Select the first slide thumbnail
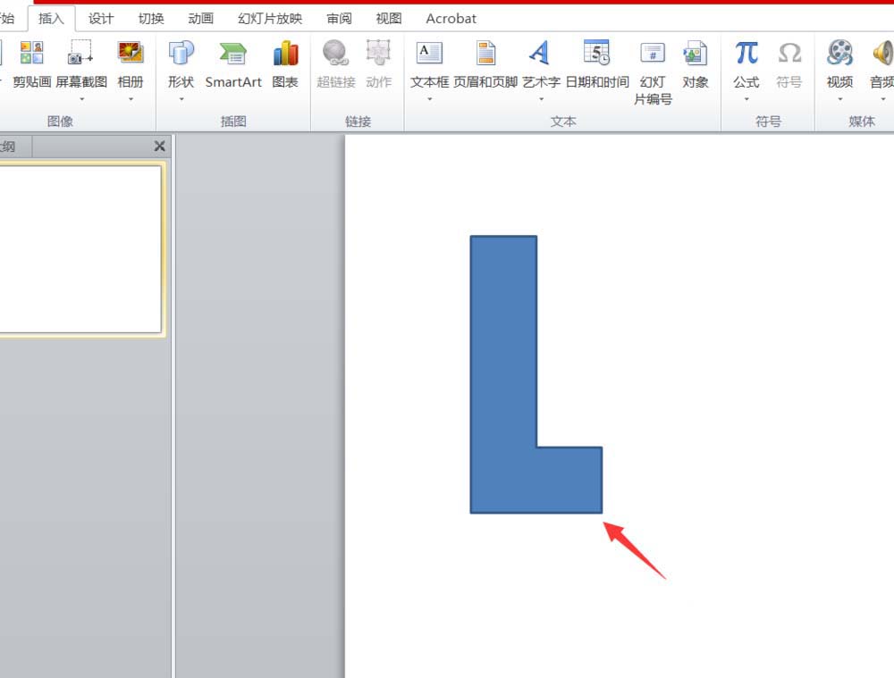The width and height of the screenshot is (894, 678). [80, 249]
